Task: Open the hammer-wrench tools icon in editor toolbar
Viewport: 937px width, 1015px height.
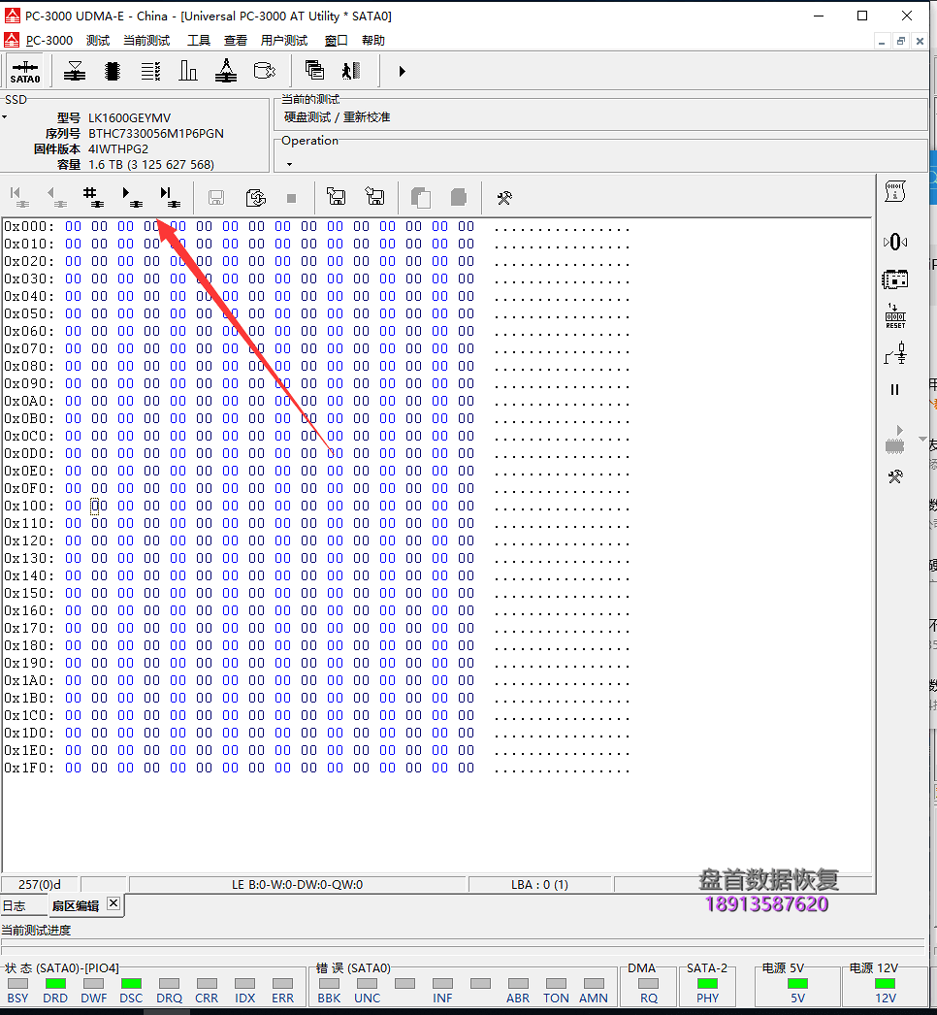Action: click(504, 198)
